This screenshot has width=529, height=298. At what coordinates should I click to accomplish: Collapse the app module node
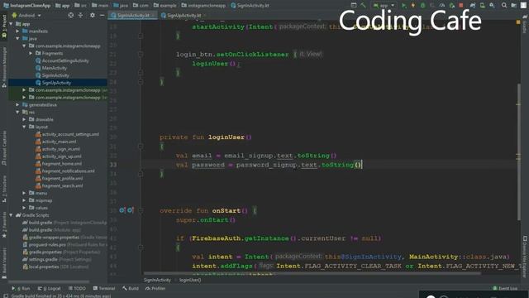click(x=11, y=24)
